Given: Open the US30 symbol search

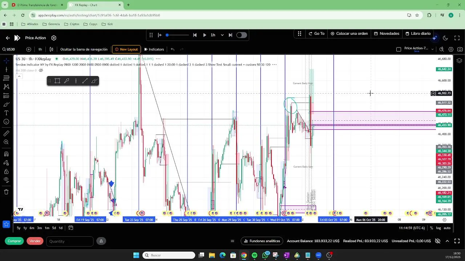Looking at the screenshot, I should point(9,49).
